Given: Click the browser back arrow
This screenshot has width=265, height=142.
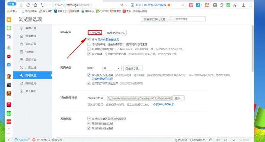Looking at the screenshot, I should pyautogui.click(x=21, y=5).
